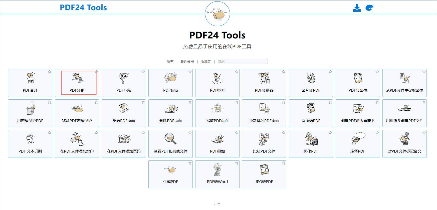Open the 用摄像头创建PDF文件 tool icon
Screen dimensions: 437x210
[404, 108]
